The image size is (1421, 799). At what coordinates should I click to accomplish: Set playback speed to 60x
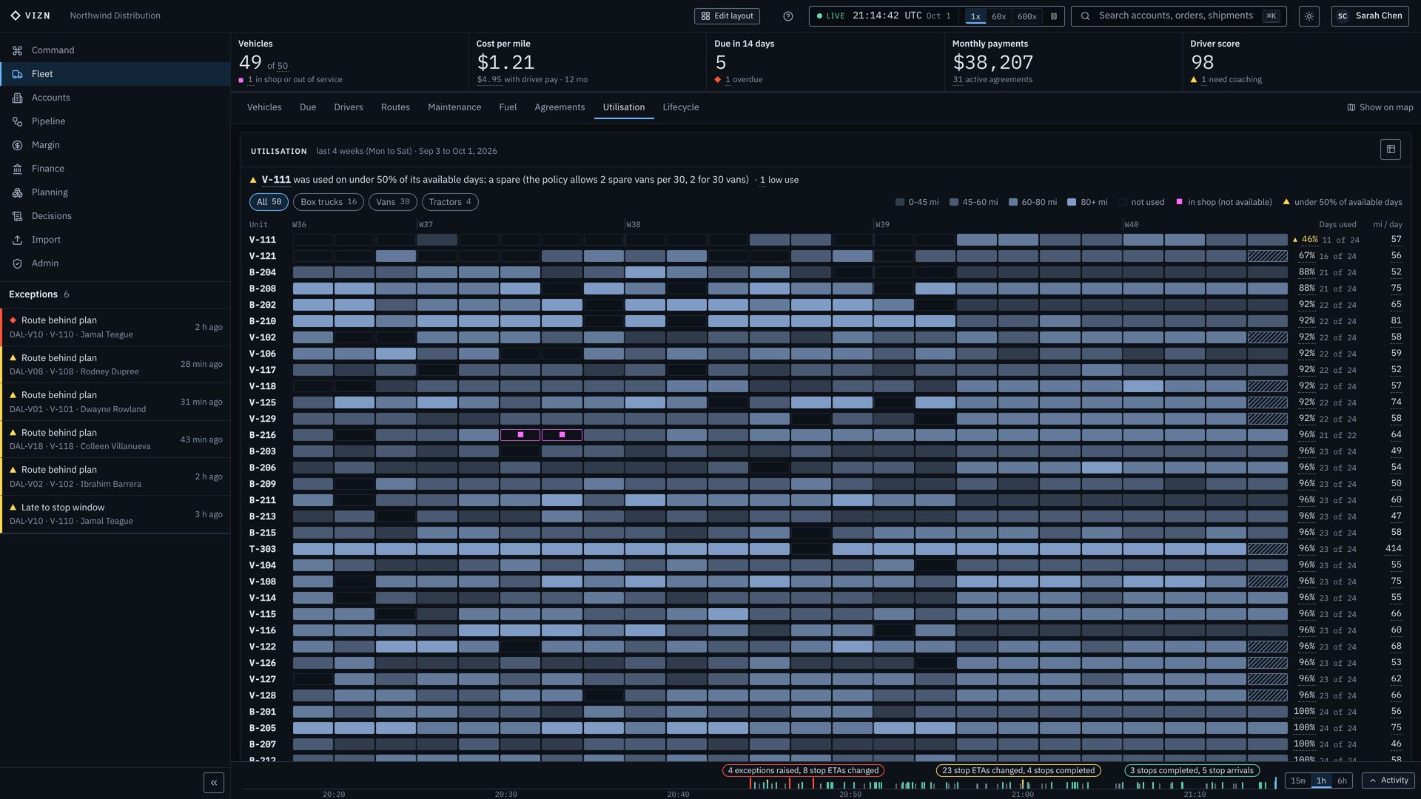[x=999, y=16]
